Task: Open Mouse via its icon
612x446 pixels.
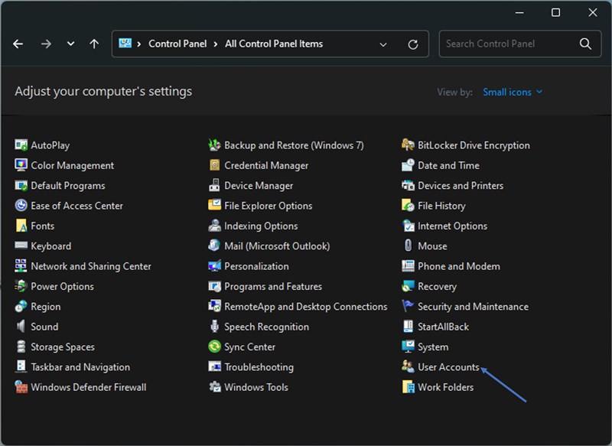Action: click(x=408, y=246)
